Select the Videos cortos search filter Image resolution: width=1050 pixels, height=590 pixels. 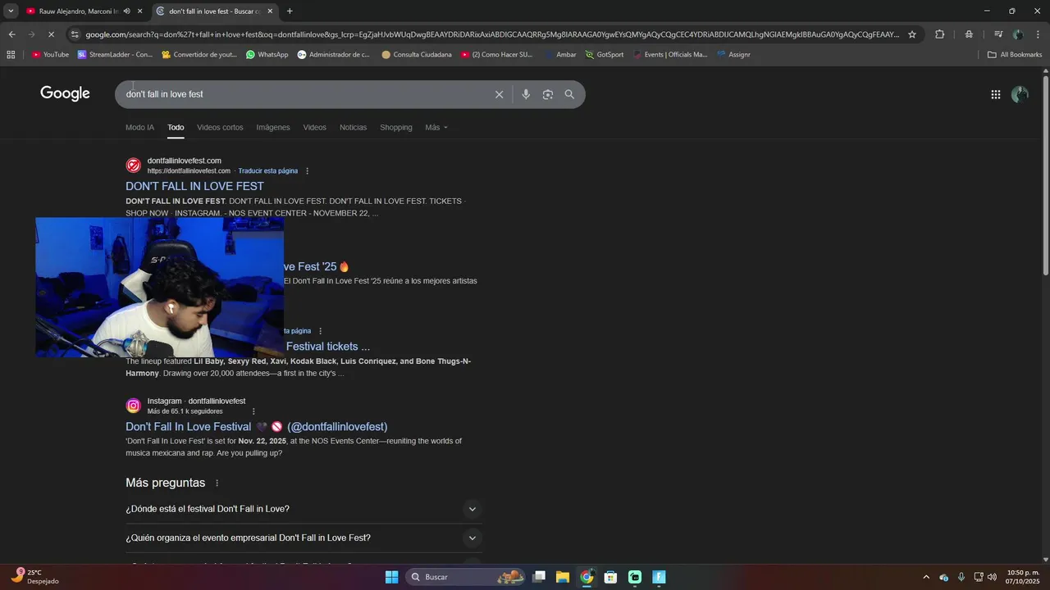(220, 128)
